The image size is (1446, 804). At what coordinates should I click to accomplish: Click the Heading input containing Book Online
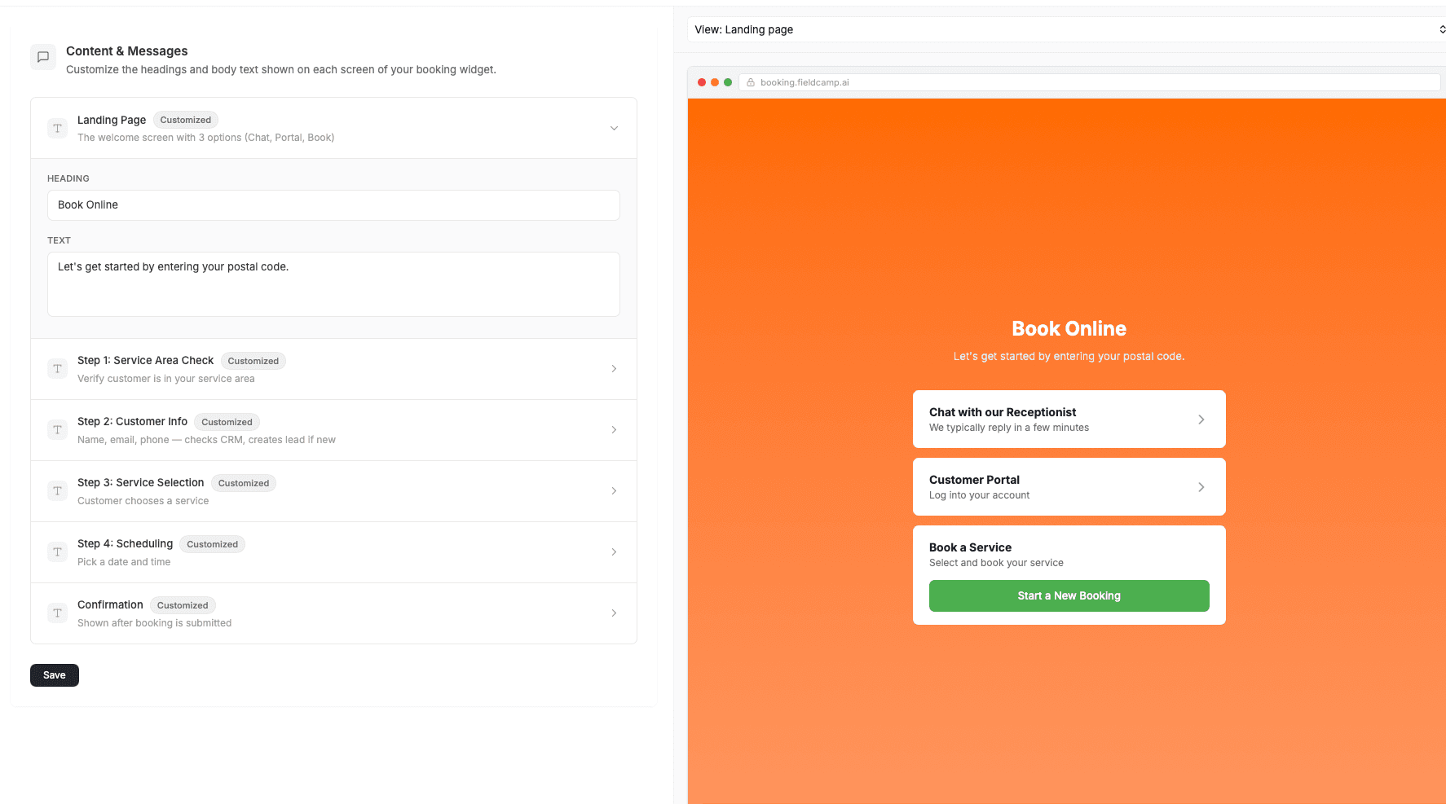coord(333,205)
